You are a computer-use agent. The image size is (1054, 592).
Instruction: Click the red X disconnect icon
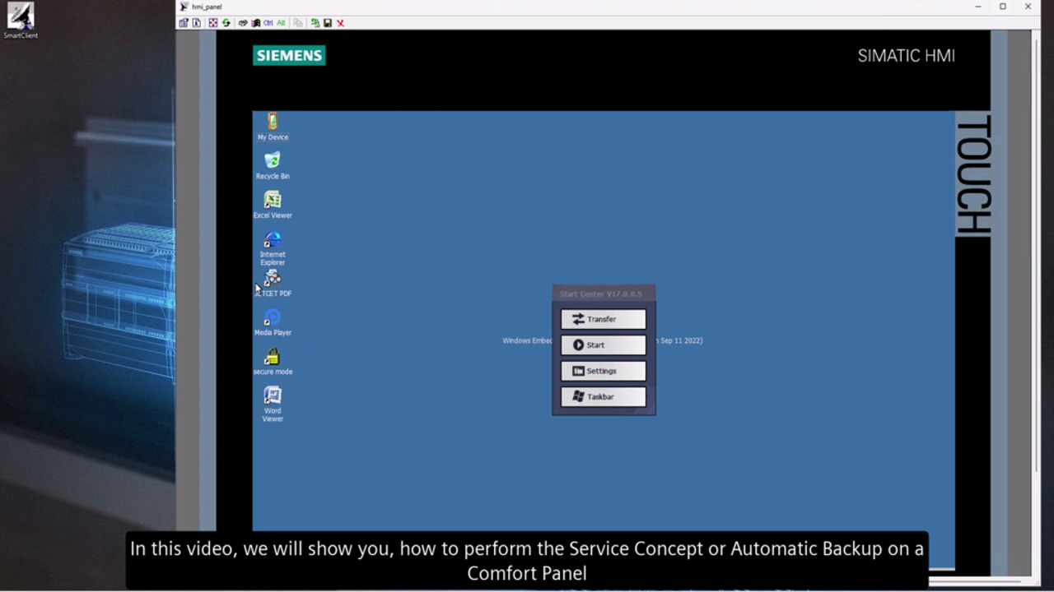pyautogui.click(x=340, y=23)
